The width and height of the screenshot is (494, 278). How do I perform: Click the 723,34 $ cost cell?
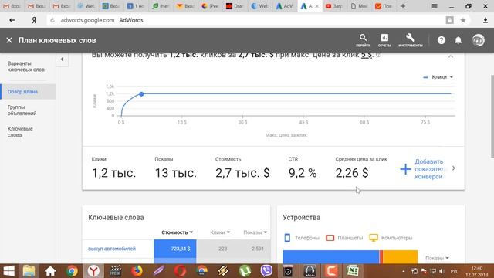175,249
